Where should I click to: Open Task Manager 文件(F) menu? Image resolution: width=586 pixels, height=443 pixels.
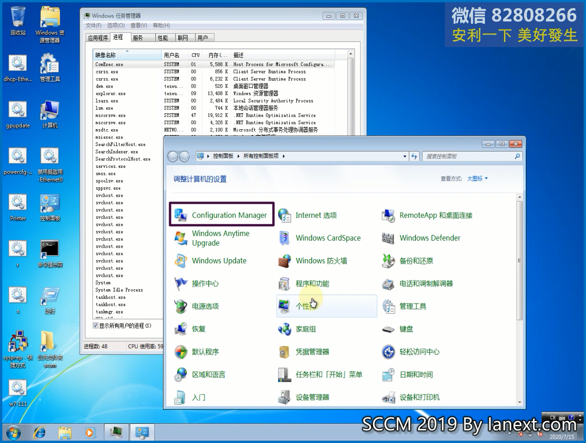click(x=94, y=26)
